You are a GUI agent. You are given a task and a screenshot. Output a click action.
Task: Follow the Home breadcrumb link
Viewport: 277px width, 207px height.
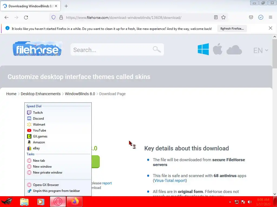click(11, 94)
